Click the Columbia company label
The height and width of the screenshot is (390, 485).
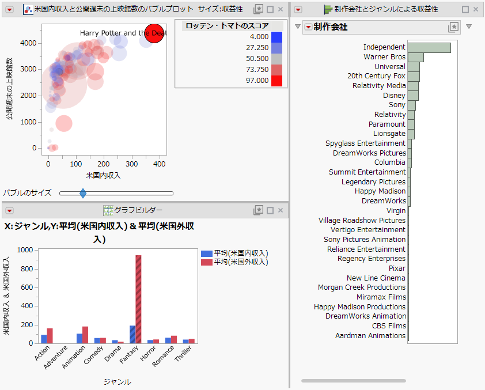pos(390,162)
